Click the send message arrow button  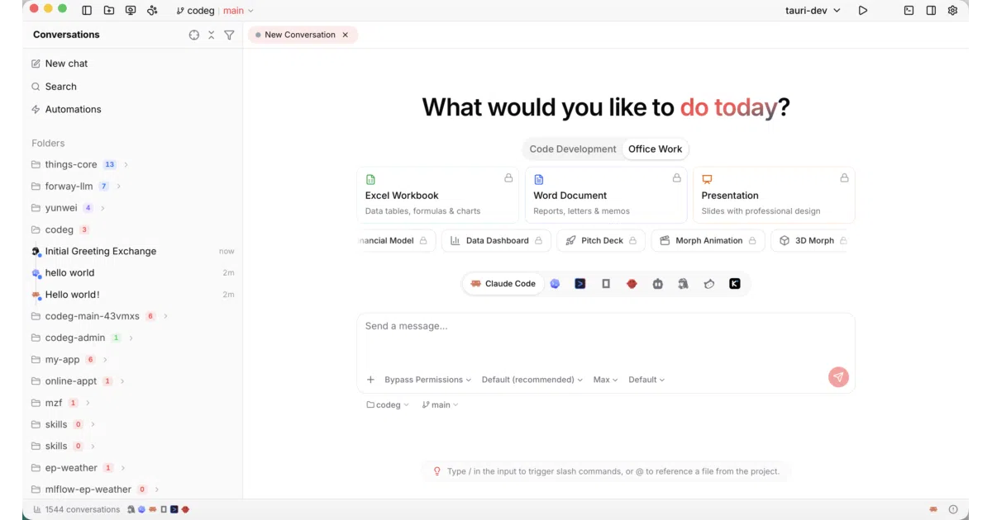coord(838,377)
